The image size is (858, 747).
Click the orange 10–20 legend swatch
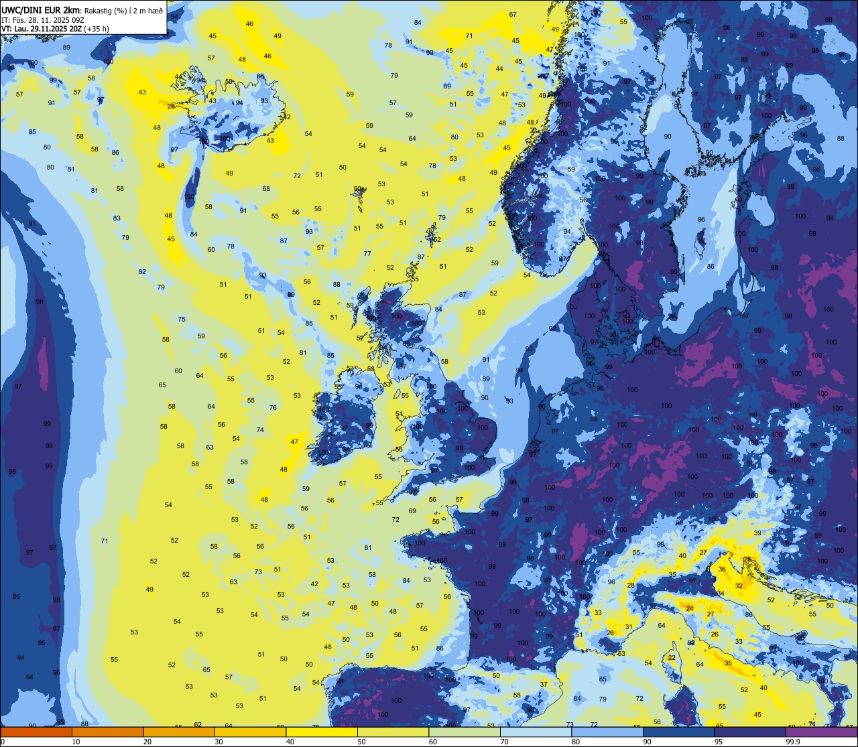(108, 732)
